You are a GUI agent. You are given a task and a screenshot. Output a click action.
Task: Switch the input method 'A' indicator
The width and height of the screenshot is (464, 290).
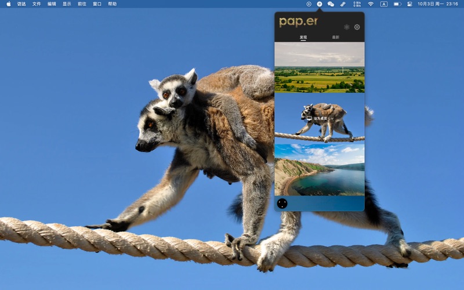click(x=384, y=4)
